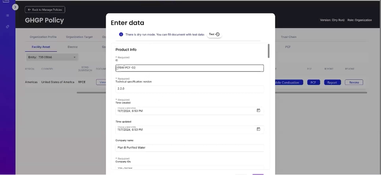The image size is (381, 175).
Task: Open the Entity 735-35066 dropdown
Action: coord(52,57)
